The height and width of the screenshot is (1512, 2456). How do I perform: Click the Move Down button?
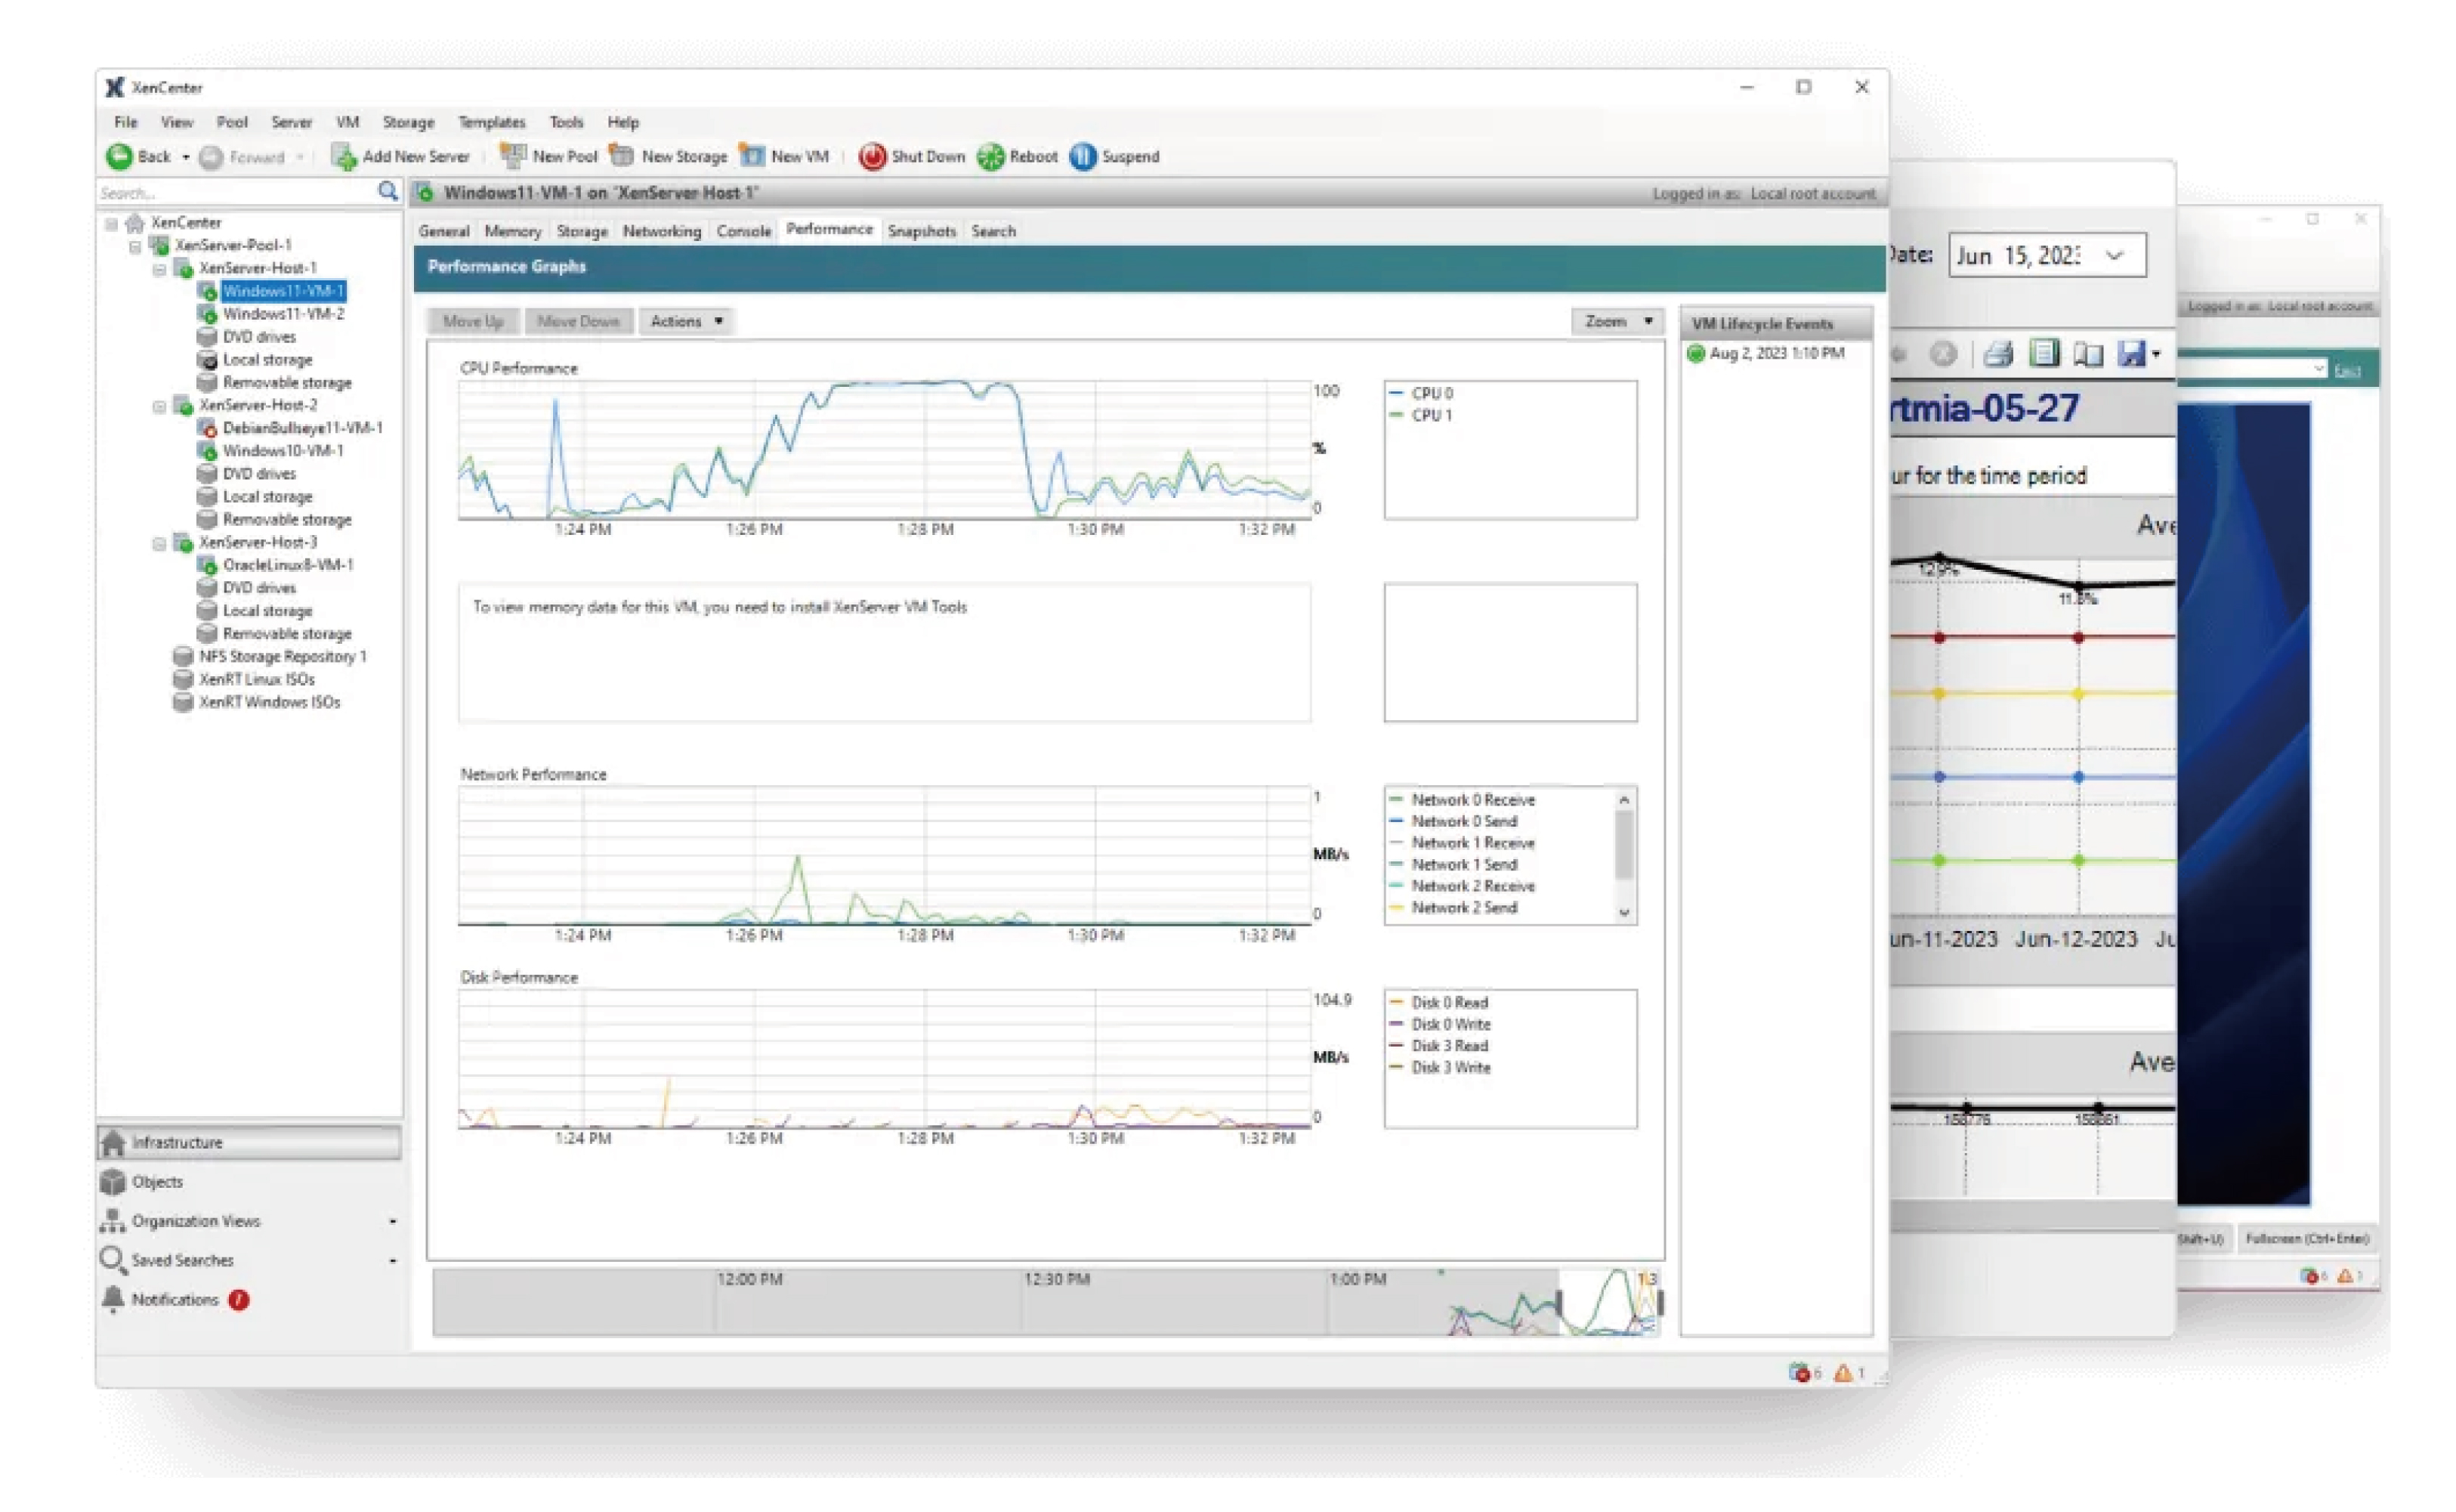click(x=578, y=321)
